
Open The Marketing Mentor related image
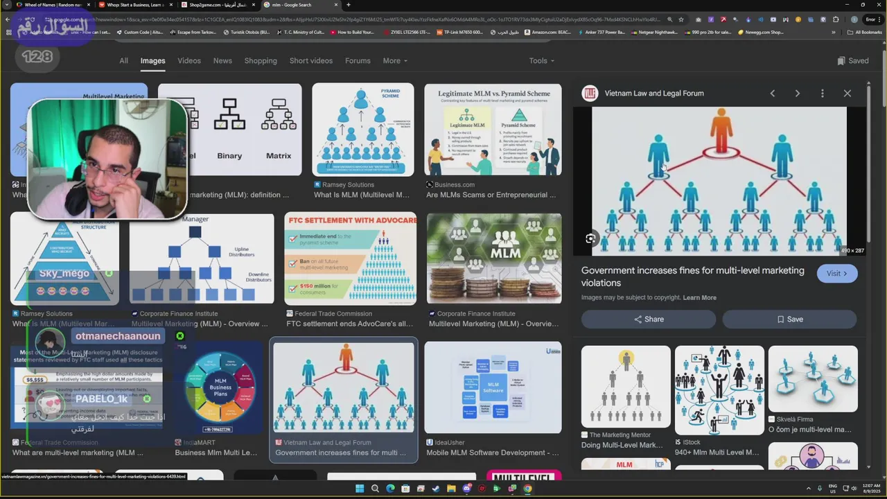[x=626, y=387]
